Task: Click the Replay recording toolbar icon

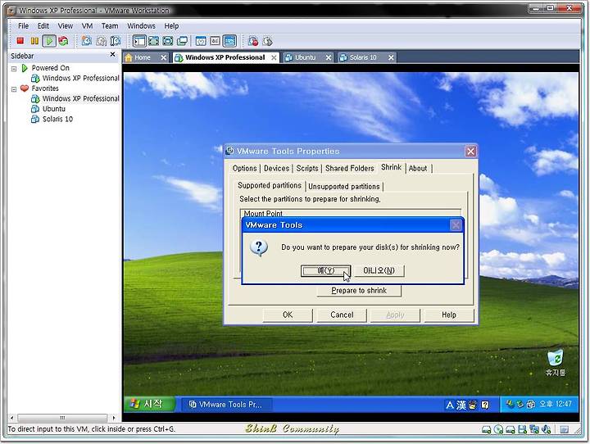Action: coord(267,41)
